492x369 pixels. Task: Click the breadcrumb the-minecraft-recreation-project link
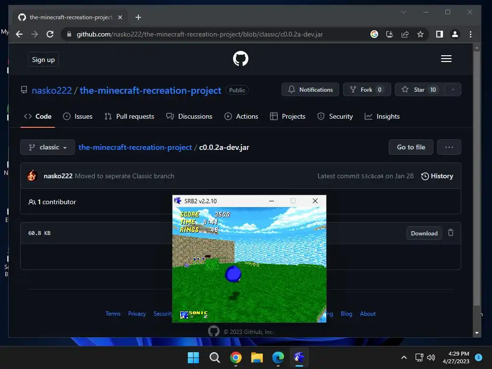pos(135,147)
